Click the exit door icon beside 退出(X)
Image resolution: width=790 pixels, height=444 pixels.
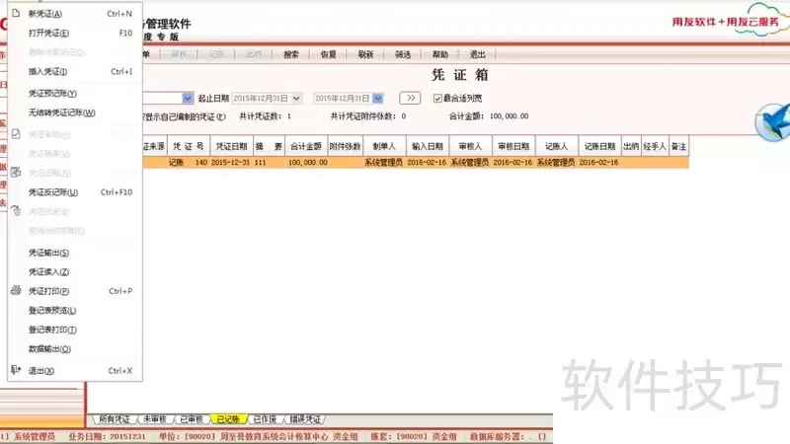[x=16, y=370]
